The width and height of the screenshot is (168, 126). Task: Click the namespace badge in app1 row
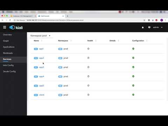(x=60, y=49)
